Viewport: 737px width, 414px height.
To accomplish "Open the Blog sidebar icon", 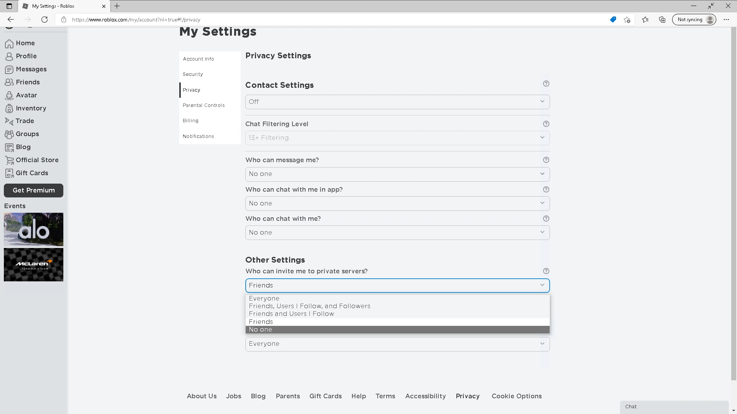I will [x=9, y=147].
